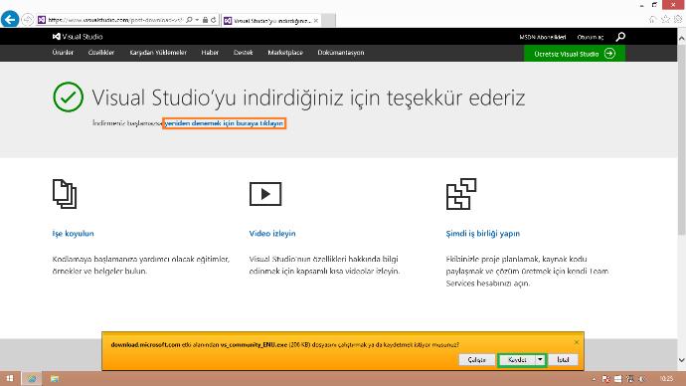Open the Şimdi iş birliği yapın link
The image size is (686, 386).
(x=483, y=234)
